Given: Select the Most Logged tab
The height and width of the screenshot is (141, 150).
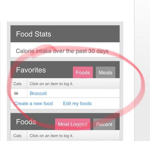Looking at the screenshot, I should click(73, 124).
